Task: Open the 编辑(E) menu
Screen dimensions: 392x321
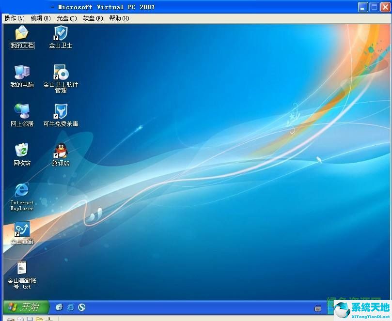Action: click(41, 18)
